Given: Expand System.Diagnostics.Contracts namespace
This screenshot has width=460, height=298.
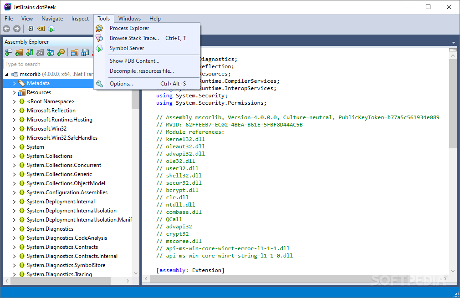Looking at the screenshot, I should [14, 247].
